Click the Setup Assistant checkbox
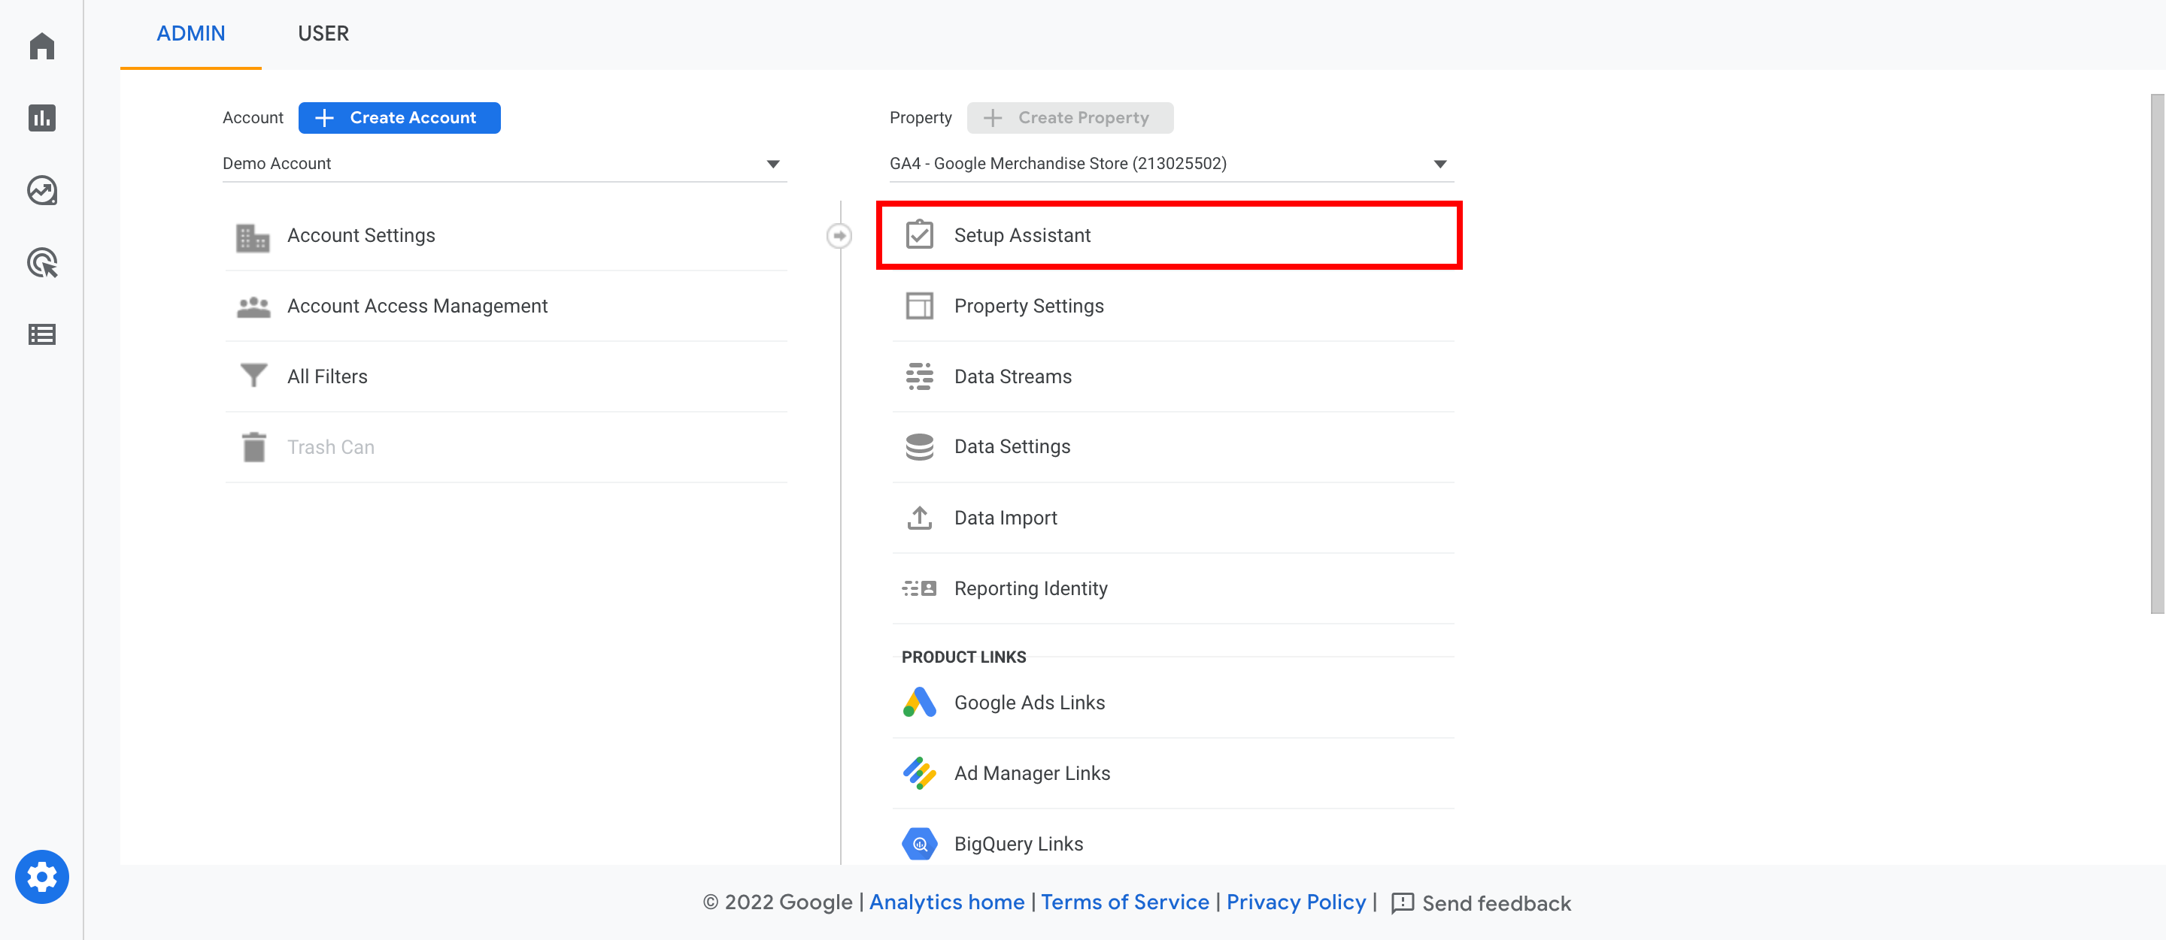The image size is (2166, 940). coord(918,234)
